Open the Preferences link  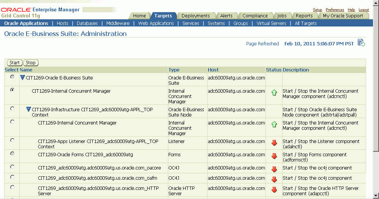[335, 10]
